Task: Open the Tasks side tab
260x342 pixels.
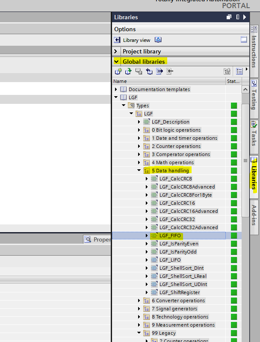Action: click(254, 133)
